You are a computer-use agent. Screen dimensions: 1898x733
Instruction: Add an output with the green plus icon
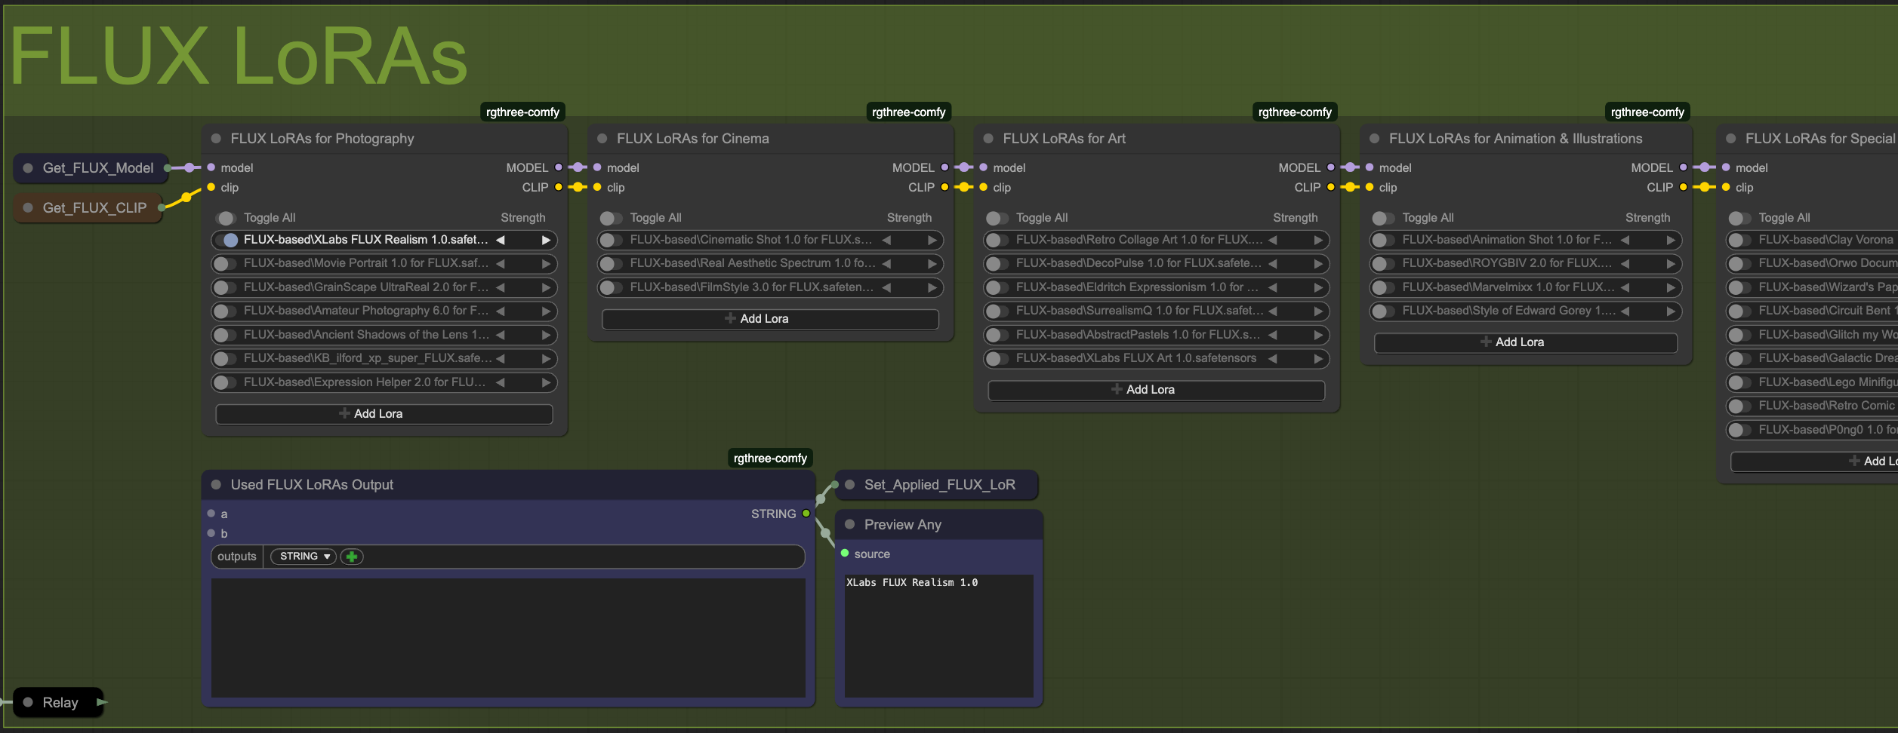(x=352, y=557)
